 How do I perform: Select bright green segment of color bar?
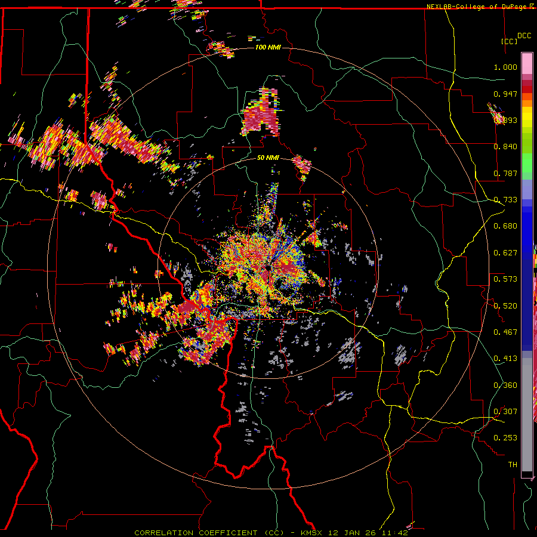527,163
